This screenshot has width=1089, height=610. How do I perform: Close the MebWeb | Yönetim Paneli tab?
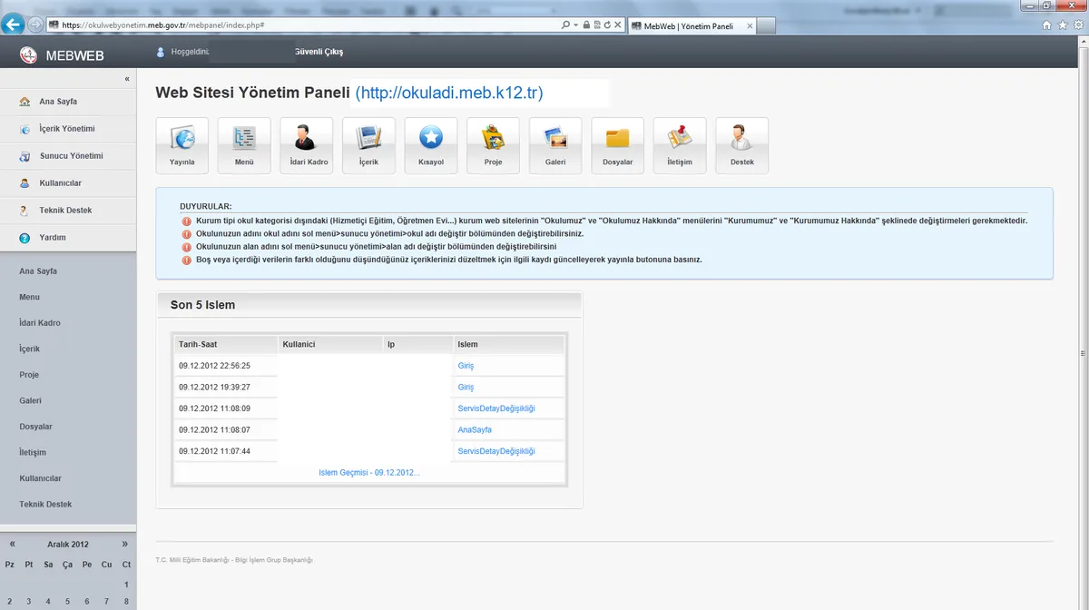tap(750, 26)
